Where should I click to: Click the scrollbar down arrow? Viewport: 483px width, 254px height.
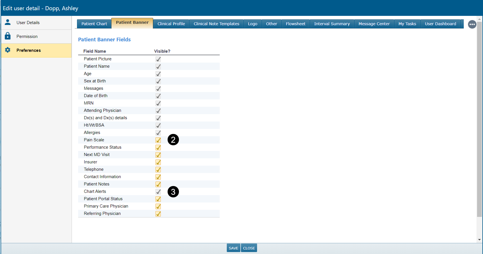point(479,240)
